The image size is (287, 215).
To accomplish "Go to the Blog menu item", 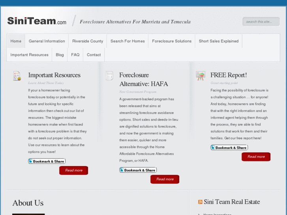I will pyautogui.click(x=60, y=55).
